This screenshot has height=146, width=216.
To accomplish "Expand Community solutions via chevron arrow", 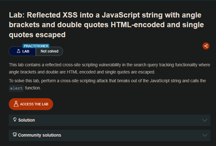I will tap(205, 135).
